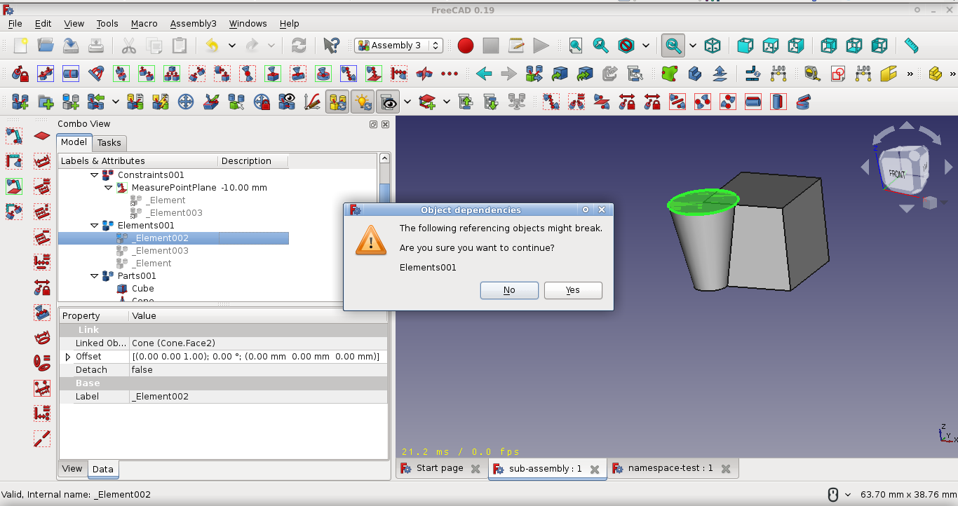Switch to the Tasks tab
Viewport: 958px width, 506px height.
(x=109, y=142)
